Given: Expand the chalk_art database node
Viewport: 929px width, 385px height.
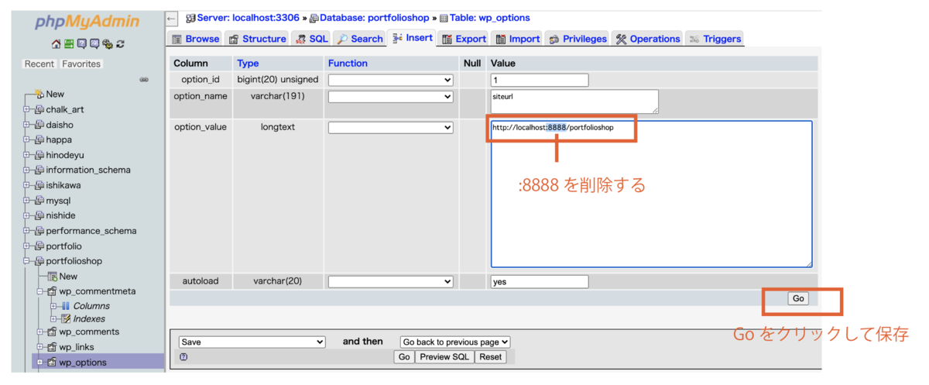Looking at the screenshot, I should 26,109.
